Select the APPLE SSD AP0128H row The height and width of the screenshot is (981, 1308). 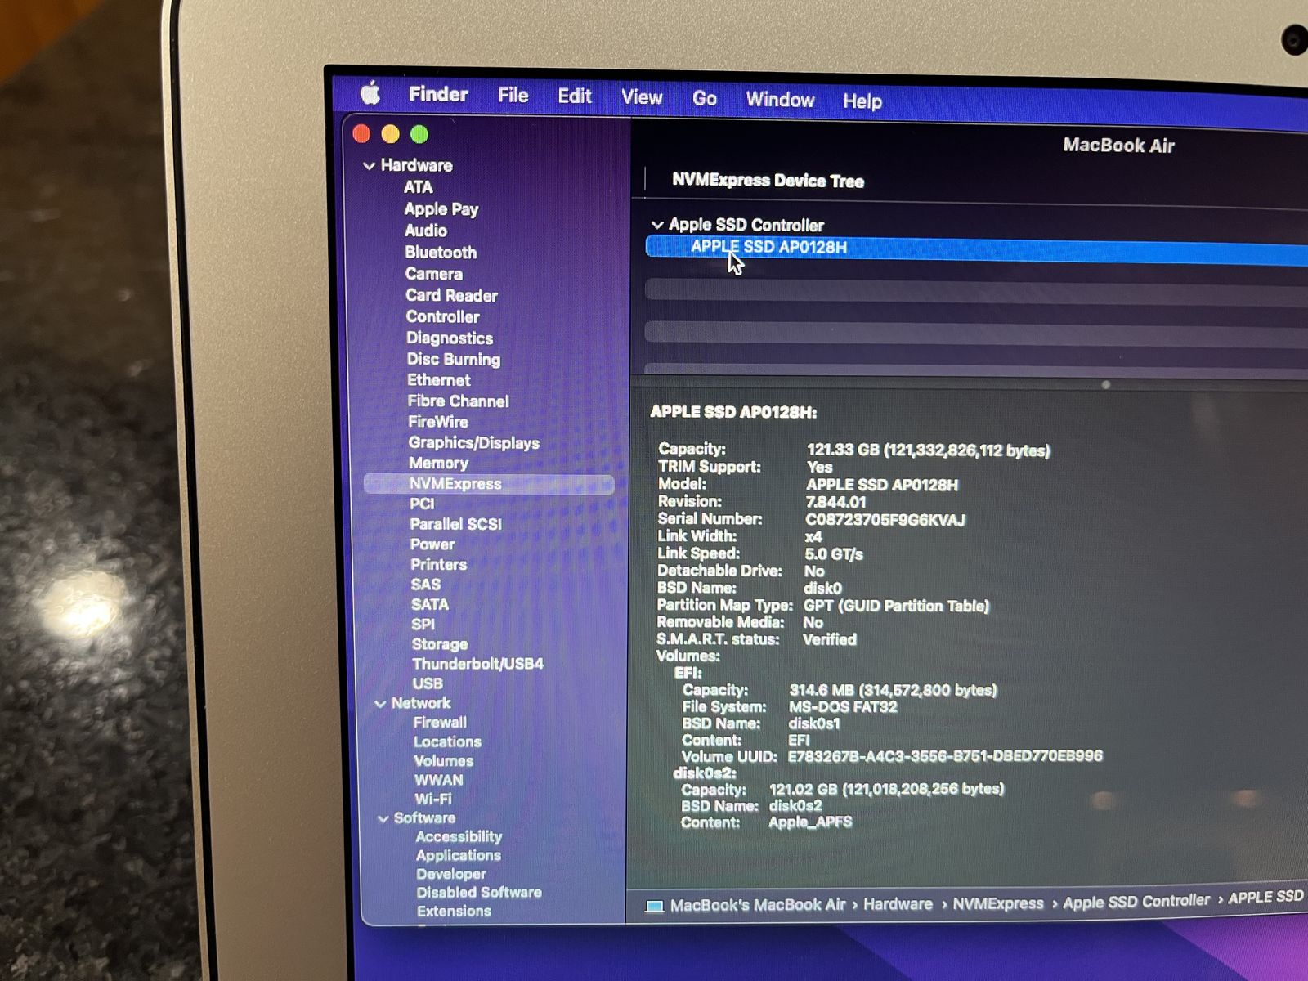pyautogui.click(x=768, y=247)
